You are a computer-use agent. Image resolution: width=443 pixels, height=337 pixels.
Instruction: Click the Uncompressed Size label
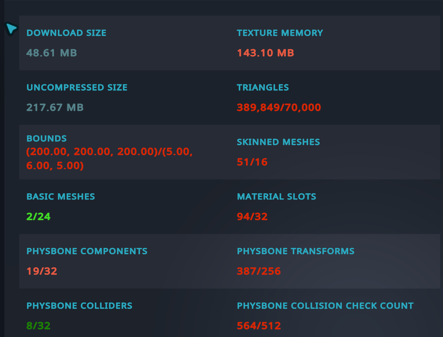pos(77,88)
